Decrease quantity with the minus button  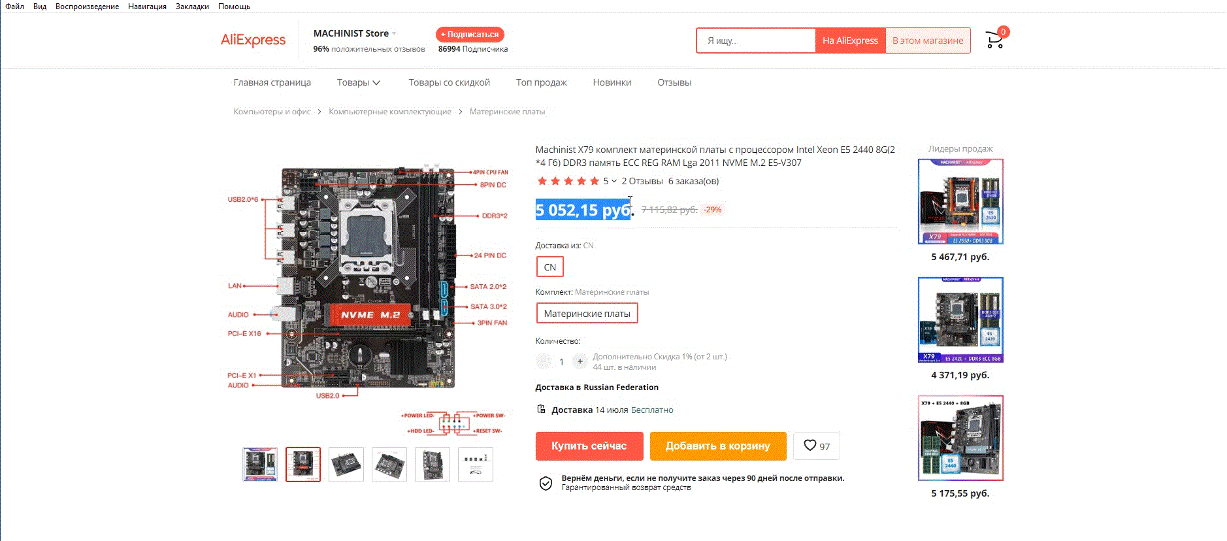point(543,361)
